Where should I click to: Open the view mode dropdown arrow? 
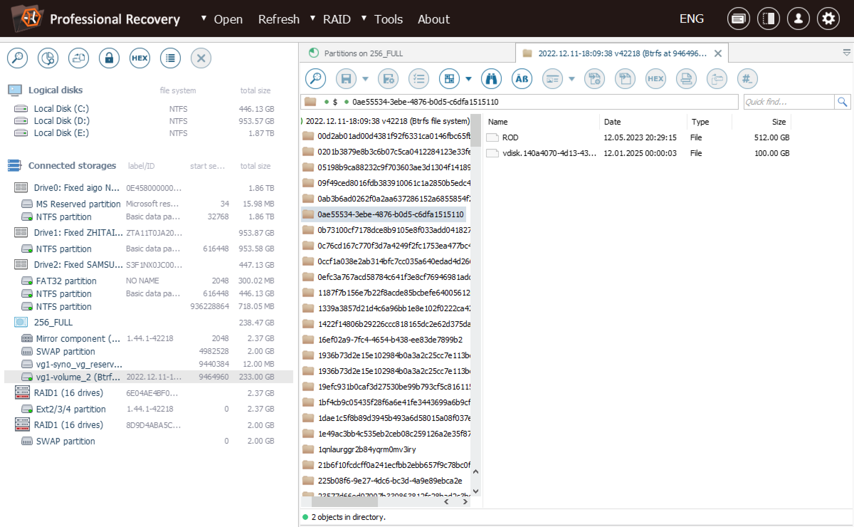coord(469,79)
